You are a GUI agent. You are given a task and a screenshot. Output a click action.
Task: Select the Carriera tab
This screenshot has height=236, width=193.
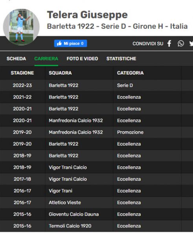(46, 59)
